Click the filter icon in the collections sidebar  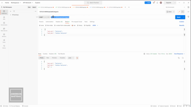point(14,11)
